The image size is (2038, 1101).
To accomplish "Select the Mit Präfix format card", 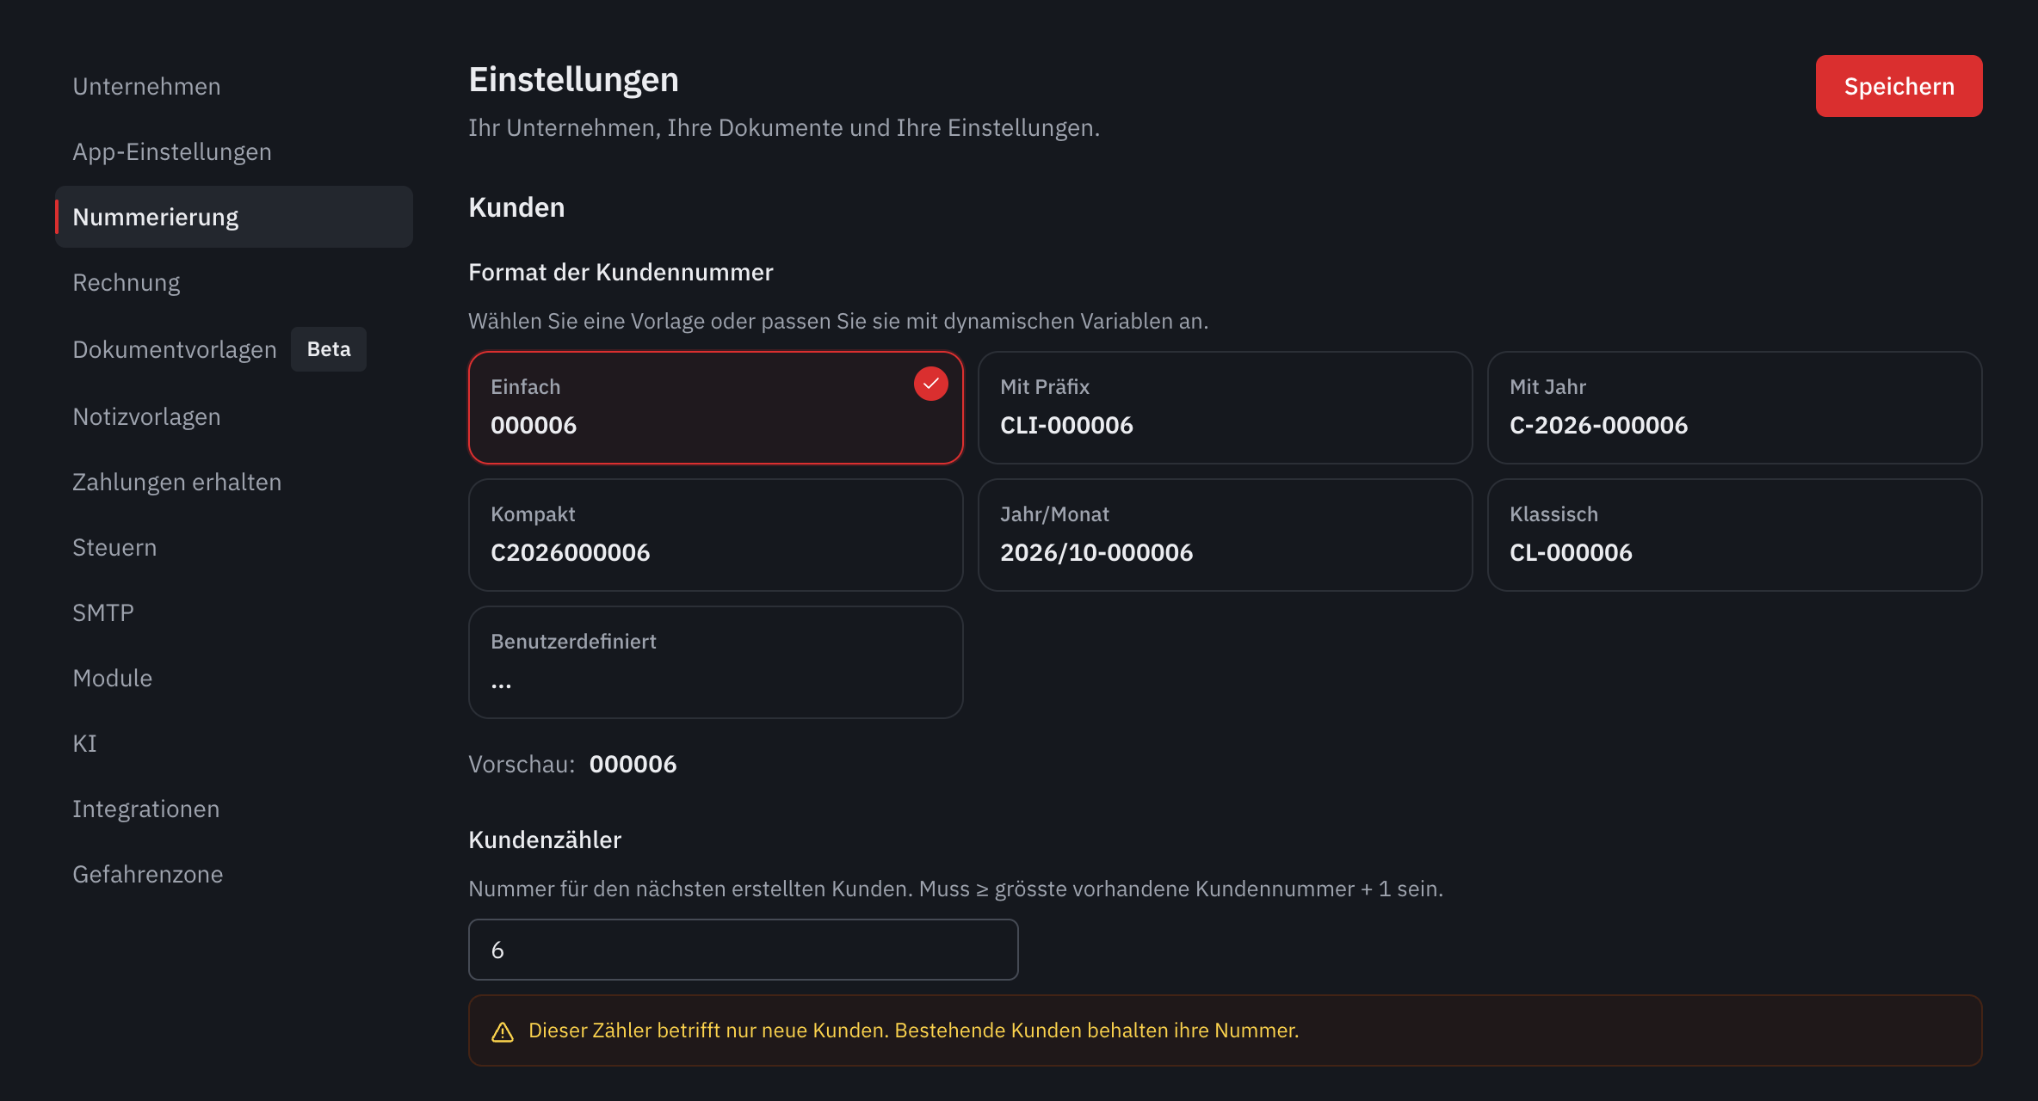I will pyautogui.click(x=1225, y=408).
